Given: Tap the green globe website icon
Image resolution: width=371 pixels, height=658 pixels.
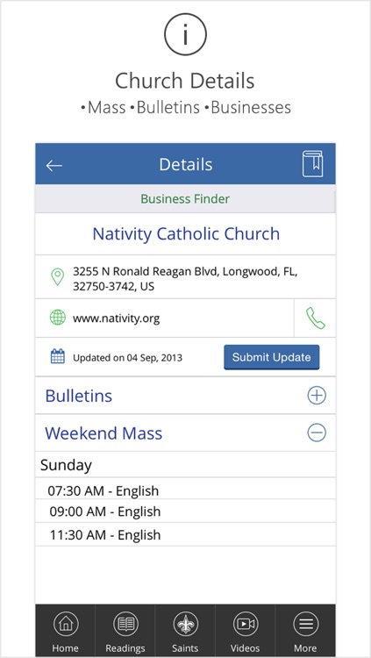Looking at the screenshot, I should [58, 318].
